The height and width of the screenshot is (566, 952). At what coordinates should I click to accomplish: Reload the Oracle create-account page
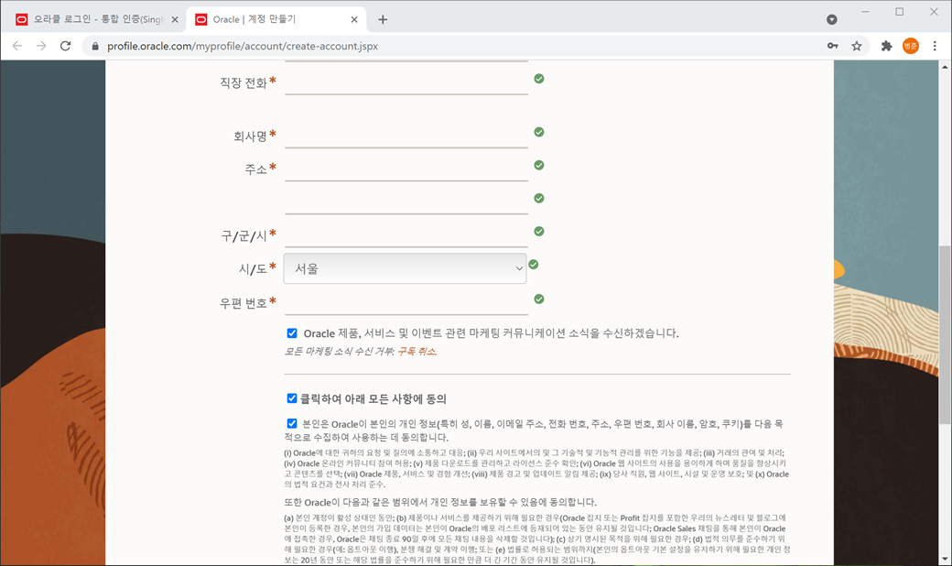[x=66, y=46]
